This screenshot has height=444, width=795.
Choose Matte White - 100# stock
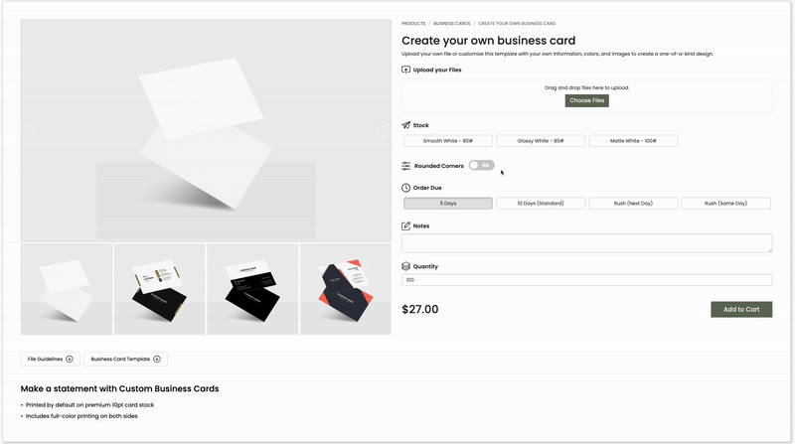[x=633, y=141]
